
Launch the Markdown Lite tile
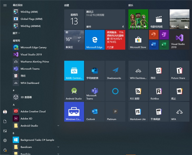(138, 112)
